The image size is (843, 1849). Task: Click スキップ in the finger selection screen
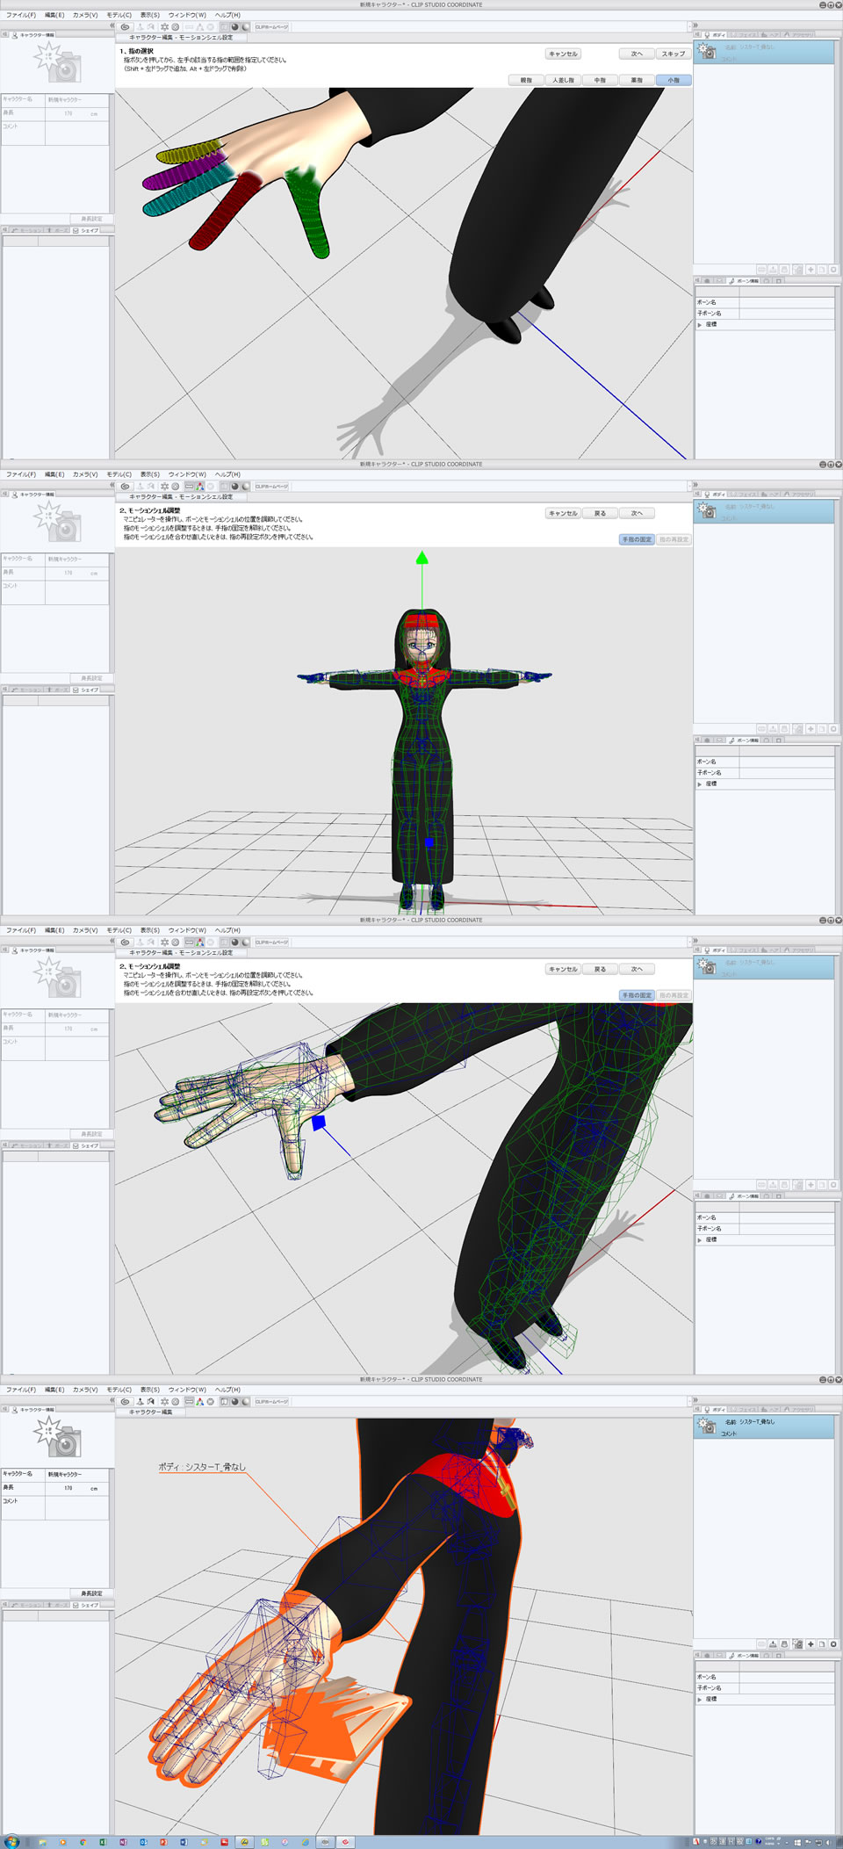click(x=674, y=54)
